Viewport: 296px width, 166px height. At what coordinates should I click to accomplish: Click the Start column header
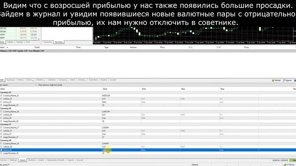[x=144, y=89]
